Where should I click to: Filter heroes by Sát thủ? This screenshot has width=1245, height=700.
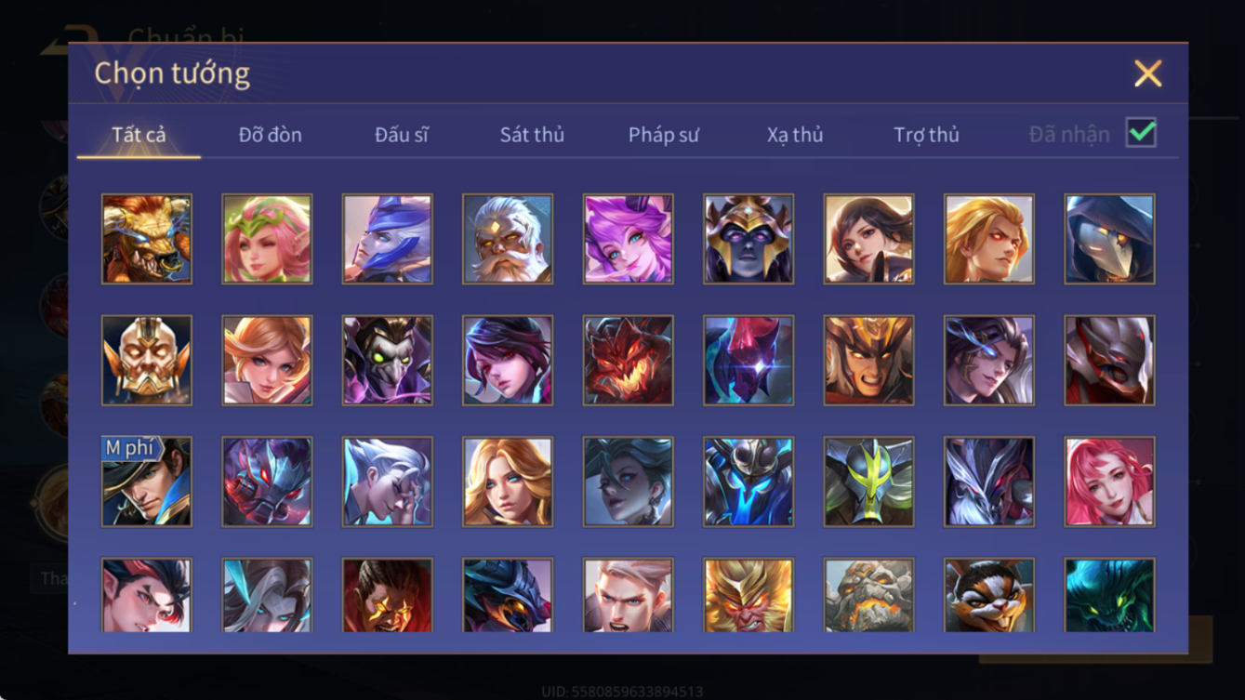click(532, 135)
